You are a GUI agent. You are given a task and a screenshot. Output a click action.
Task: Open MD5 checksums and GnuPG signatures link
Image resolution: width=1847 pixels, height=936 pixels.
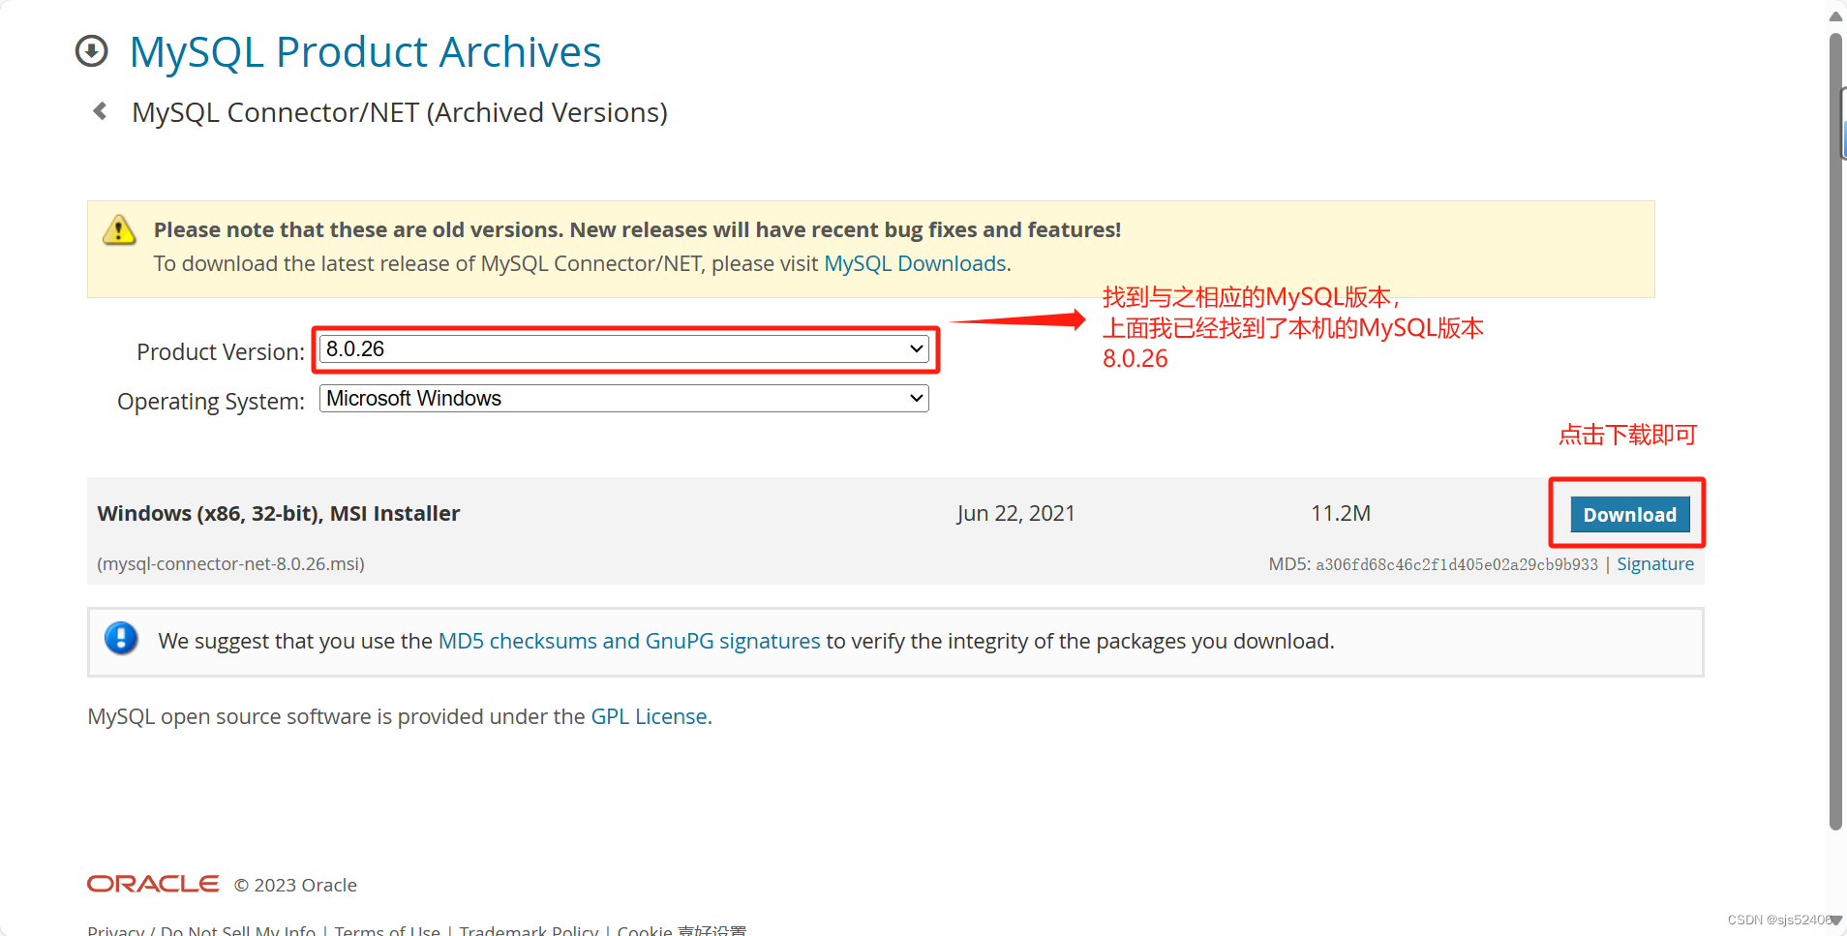629,641
